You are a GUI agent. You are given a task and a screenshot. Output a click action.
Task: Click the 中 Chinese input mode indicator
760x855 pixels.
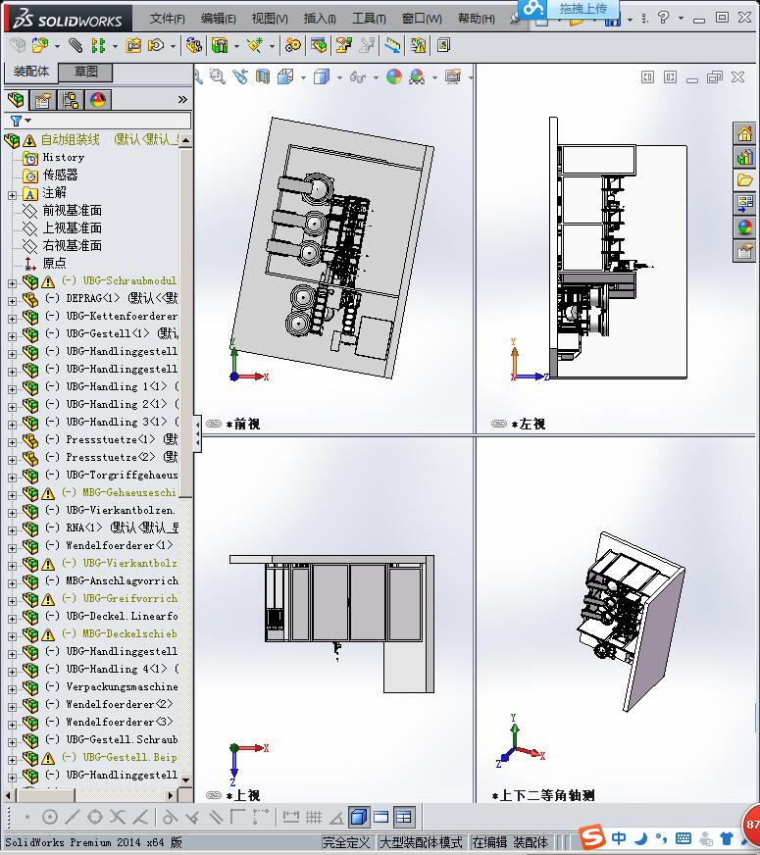619,837
